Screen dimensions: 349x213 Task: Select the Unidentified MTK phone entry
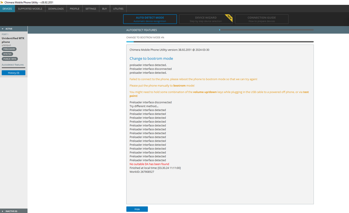(x=13, y=40)
